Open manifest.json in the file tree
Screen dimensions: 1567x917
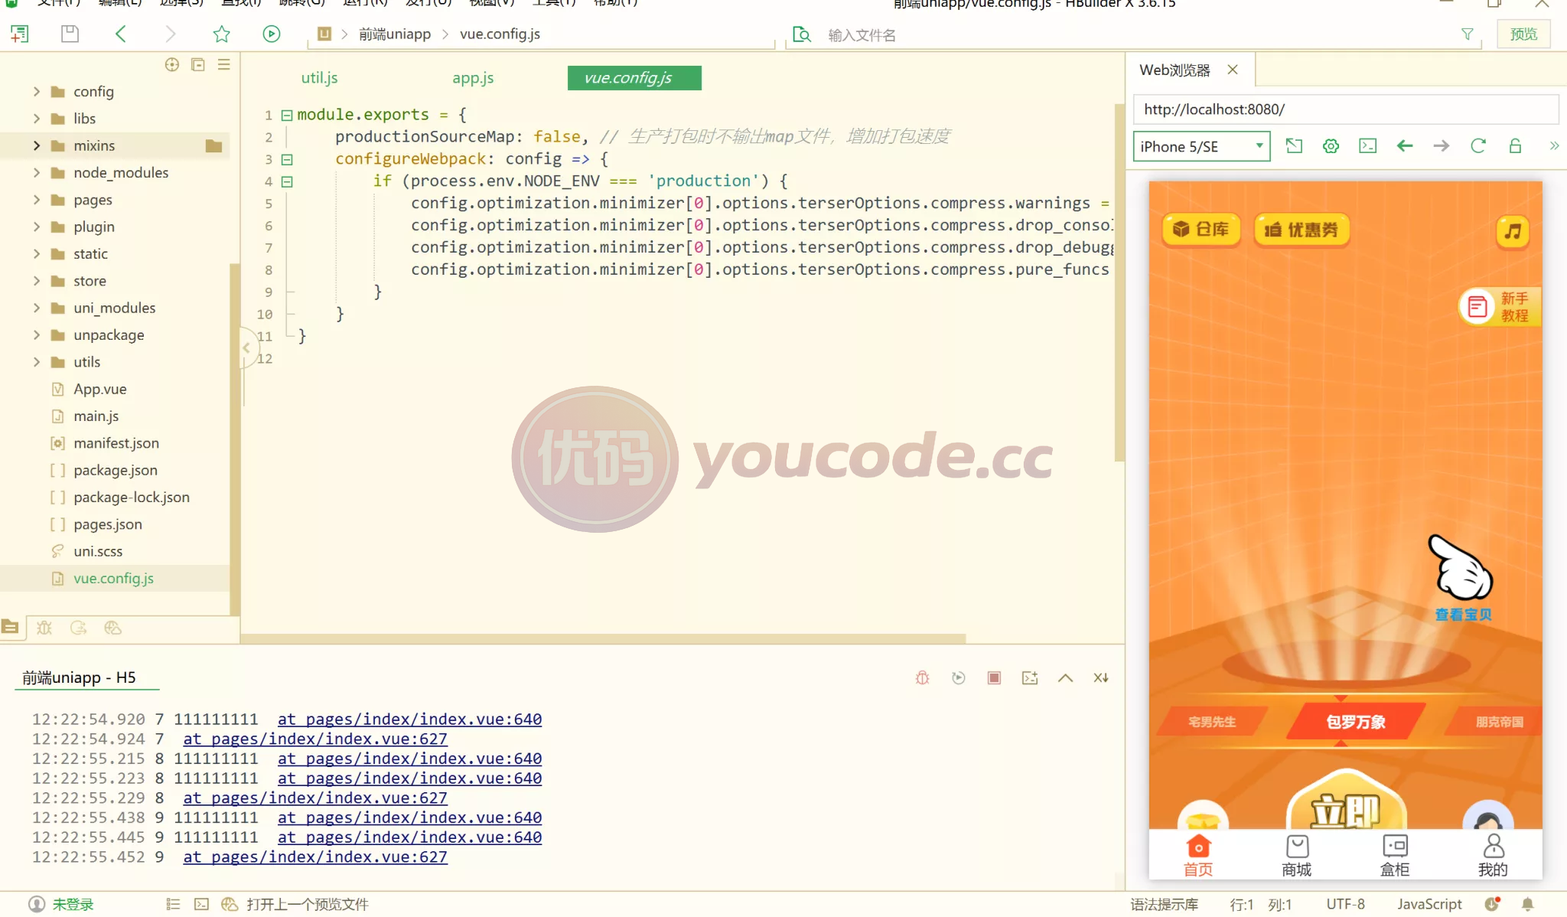[116, 443]
